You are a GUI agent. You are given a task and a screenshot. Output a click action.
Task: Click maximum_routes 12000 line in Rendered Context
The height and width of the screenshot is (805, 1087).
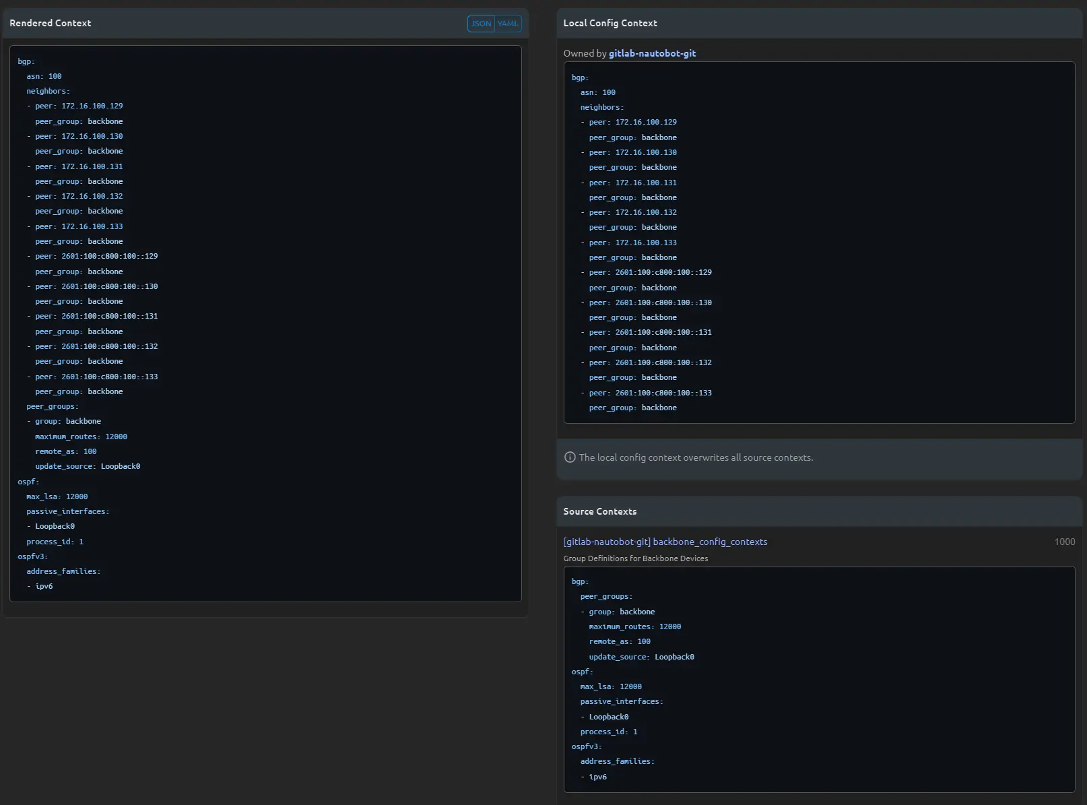81,437
